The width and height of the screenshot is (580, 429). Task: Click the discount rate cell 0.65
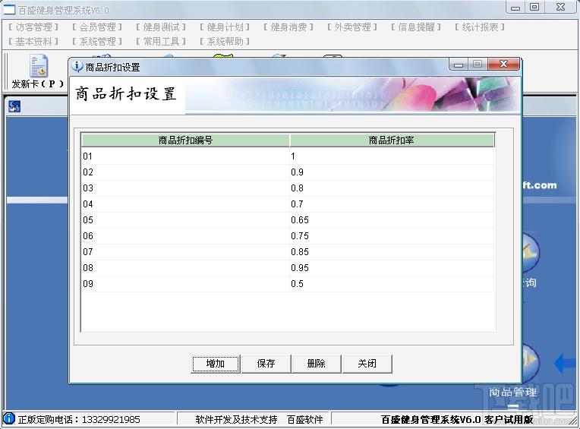coord(392,220)
